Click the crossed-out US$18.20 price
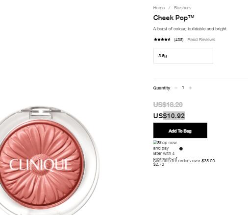The width and height of the screenshot is (248, 215). pyautogui.click(x=168, y=105)
